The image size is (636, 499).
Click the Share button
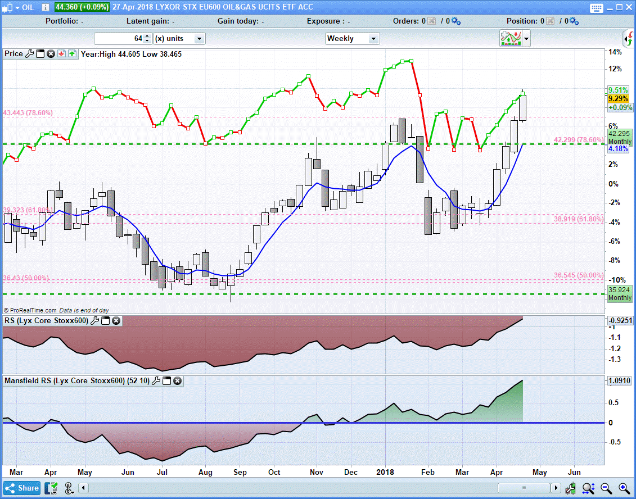[22, 488]
